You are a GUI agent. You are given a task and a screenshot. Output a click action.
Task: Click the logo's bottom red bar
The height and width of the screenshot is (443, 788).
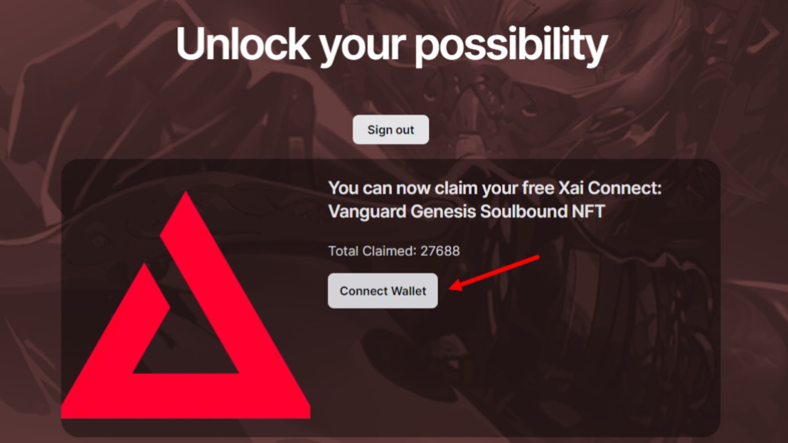(186, 396)
